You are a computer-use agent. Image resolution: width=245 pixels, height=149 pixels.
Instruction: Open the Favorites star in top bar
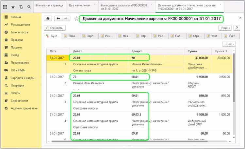click(x=13, y=7)
